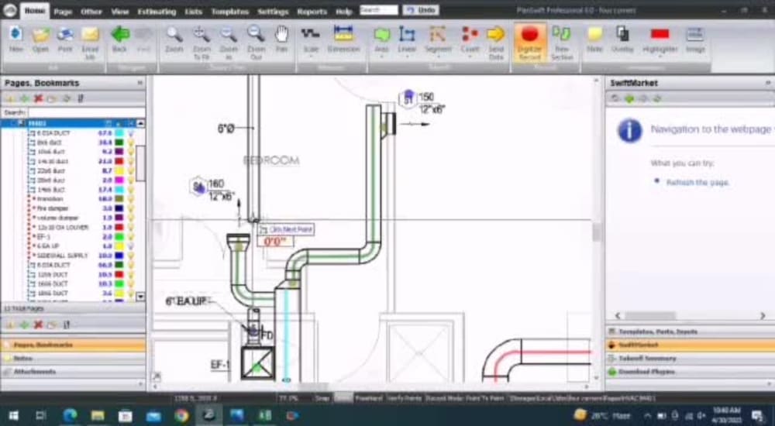The height and width of the screenshot is (426, 775).
Task: Click the Zoom Out tool
Action: pyautogui.click(x=256, y=35)
